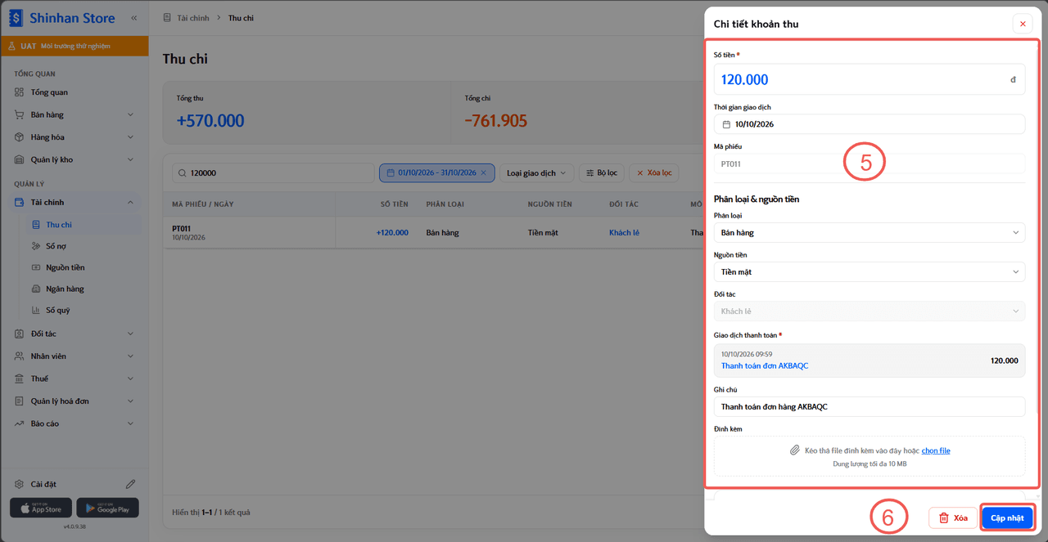Screen dimensions: 1048x542
Task: Click the paperclip icon in Đính kèm
Action: 794,450
